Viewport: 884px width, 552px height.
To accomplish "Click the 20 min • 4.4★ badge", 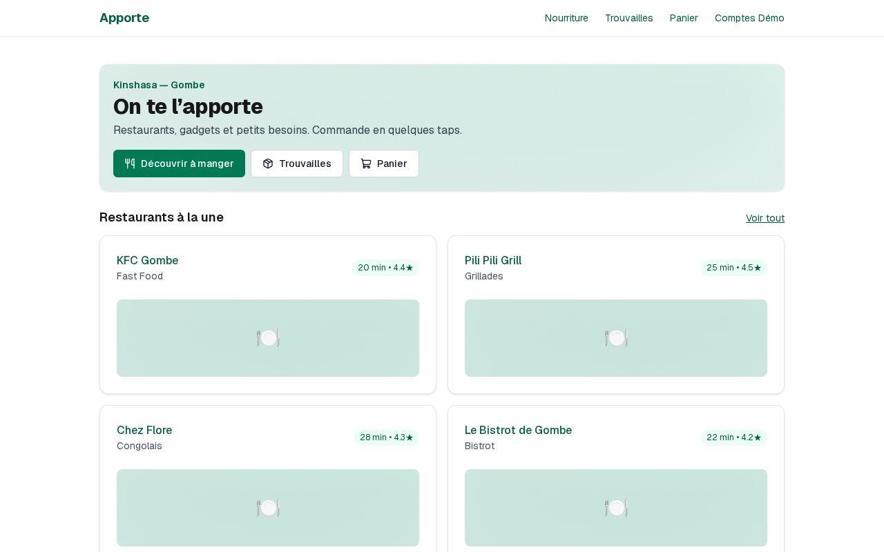I will (385, 268).
